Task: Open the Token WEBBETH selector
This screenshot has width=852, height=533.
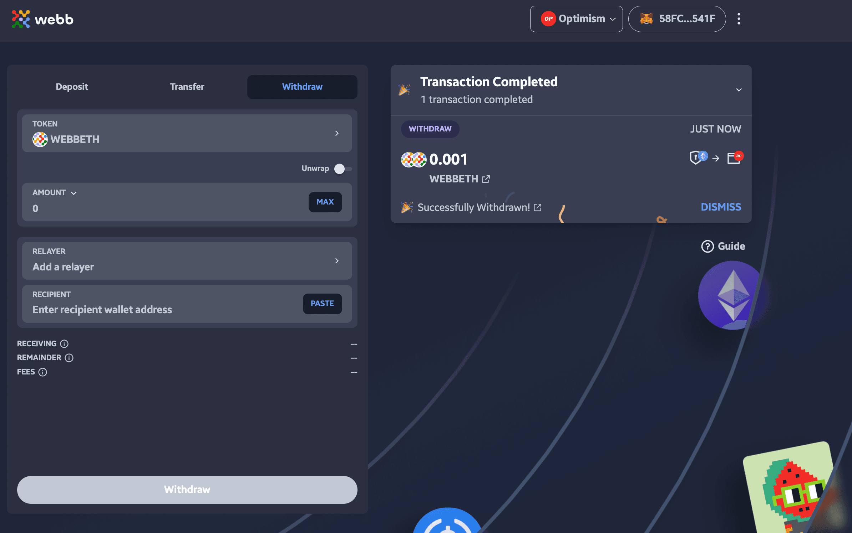Action: click(x=187, y=133)
